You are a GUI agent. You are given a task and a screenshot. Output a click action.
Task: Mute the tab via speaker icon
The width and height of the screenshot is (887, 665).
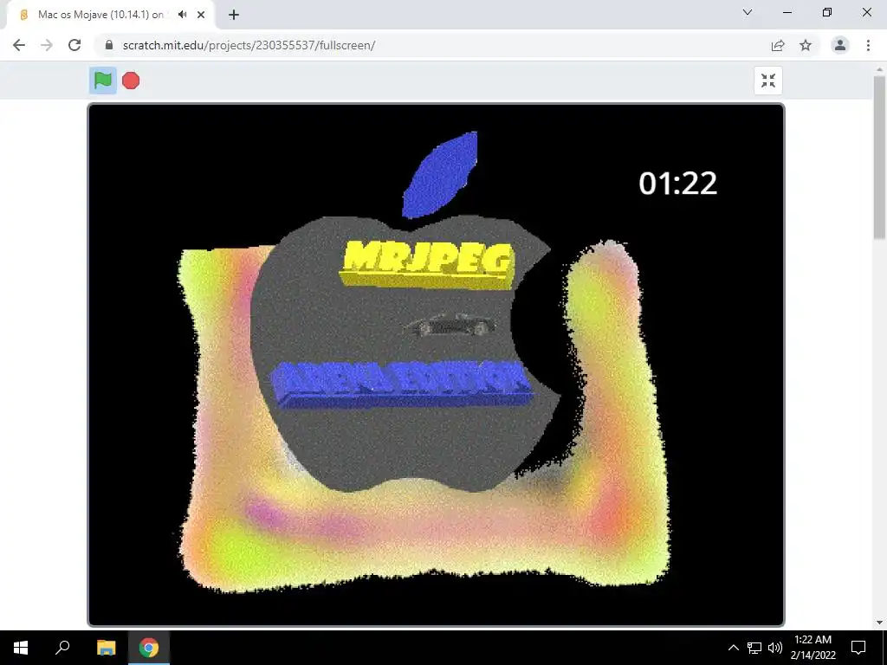pos(182,15)
